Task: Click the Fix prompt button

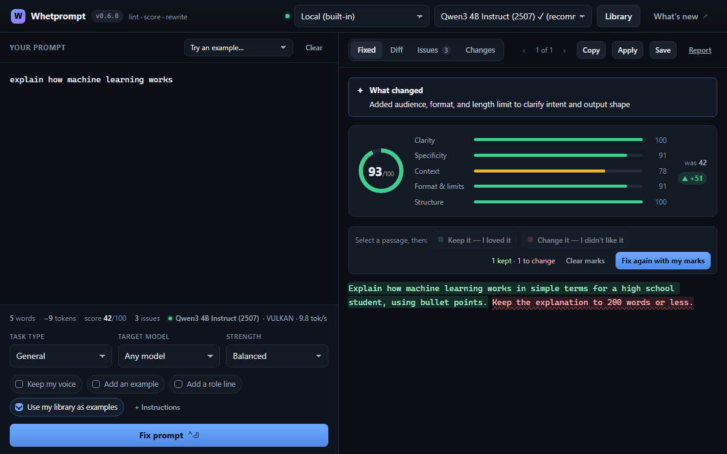Action: pos(169,435)
